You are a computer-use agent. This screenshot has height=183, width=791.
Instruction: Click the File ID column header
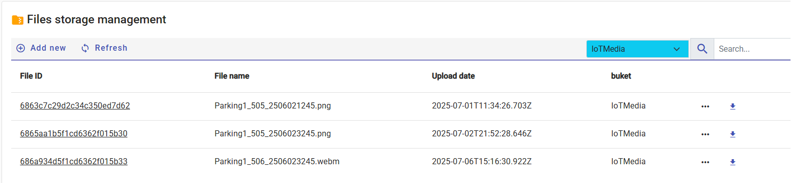tap(31, 76)
